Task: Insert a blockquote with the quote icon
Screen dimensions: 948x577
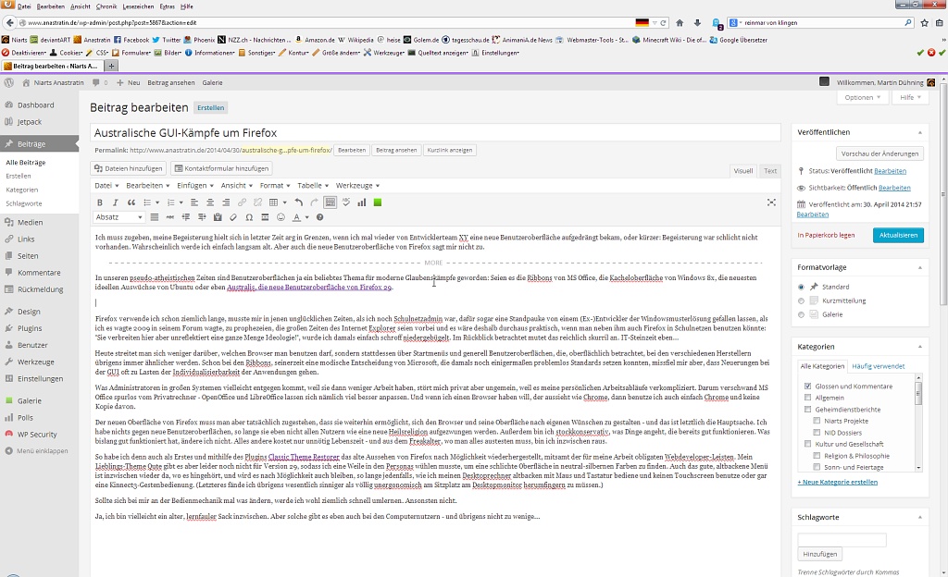Action: tap(131, 203)
